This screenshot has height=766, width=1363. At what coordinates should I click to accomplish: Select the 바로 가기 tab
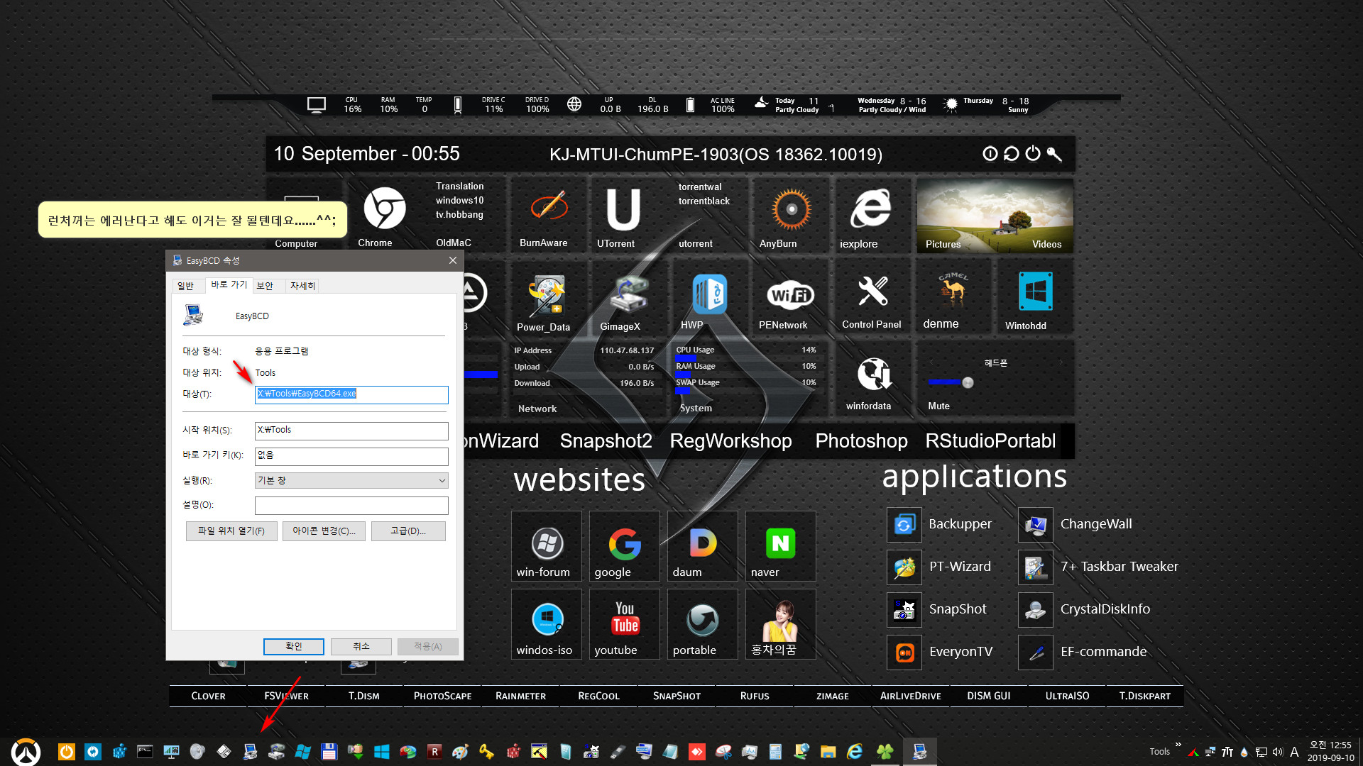(x=229, y=284)
